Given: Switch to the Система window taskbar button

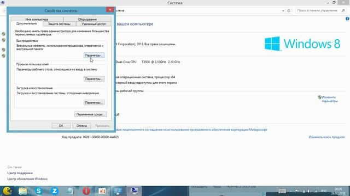Looking at the screenshot, I should click(134, 191).
